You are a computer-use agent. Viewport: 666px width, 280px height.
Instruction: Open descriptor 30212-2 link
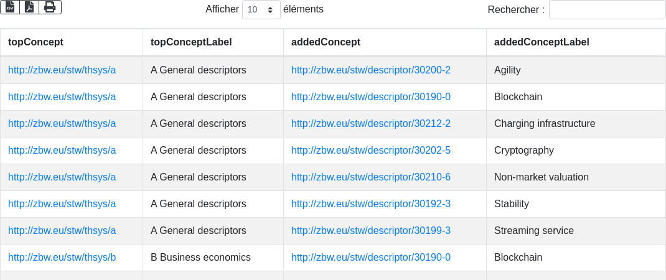[x=370, y=124]
